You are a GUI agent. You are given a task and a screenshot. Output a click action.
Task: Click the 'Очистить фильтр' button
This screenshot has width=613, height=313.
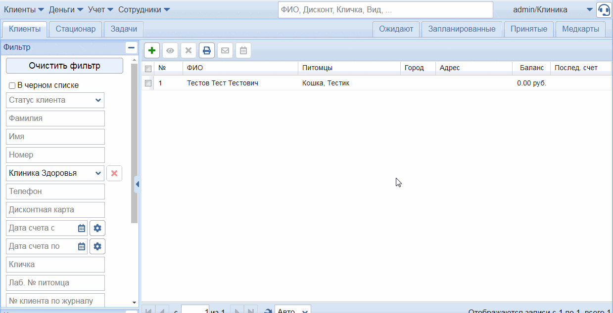pos(64,66)
